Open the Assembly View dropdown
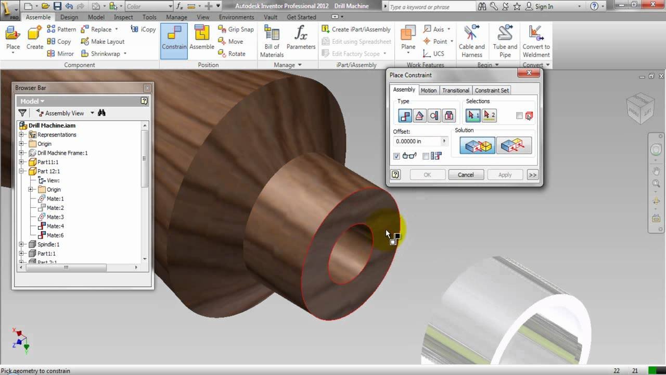The height and width of the screenshot is (375, 666). (x=92, y=113)
